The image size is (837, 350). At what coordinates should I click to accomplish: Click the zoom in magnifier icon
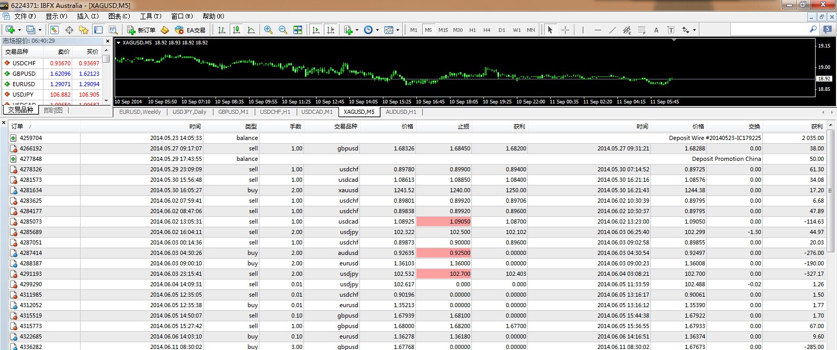tap(268, 30)
